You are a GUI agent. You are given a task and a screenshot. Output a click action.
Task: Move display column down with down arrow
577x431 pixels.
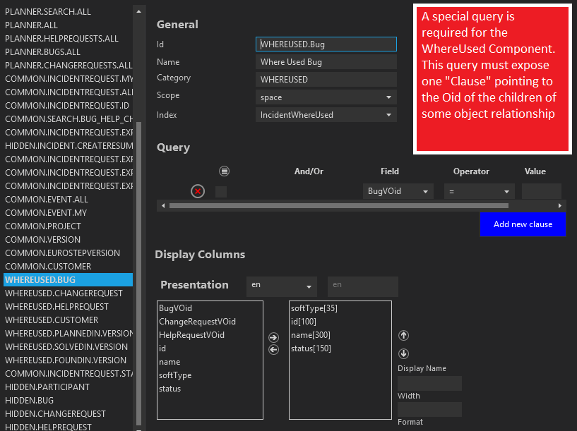pos(404,353)
